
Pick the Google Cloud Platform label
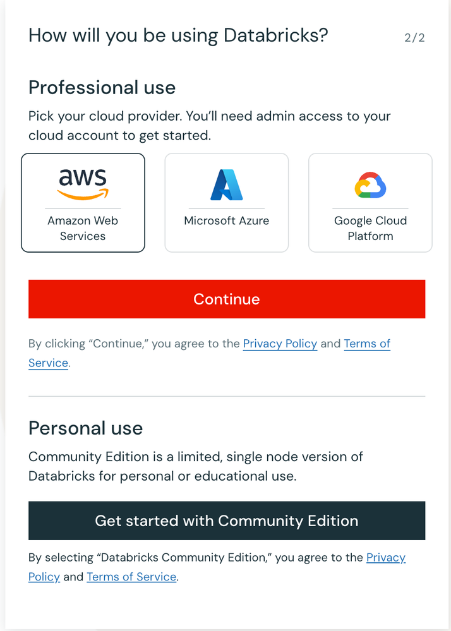370,229
